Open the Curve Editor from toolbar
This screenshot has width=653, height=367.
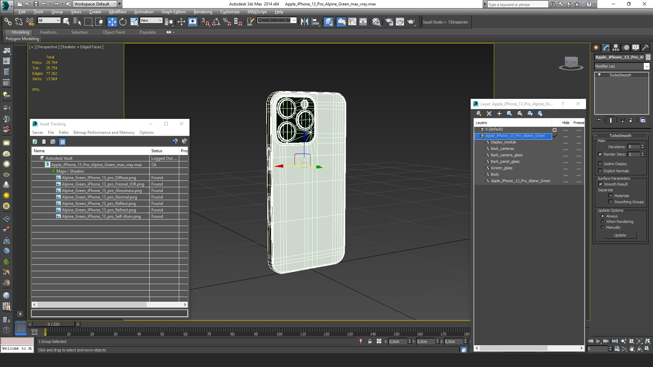point(353,22)
